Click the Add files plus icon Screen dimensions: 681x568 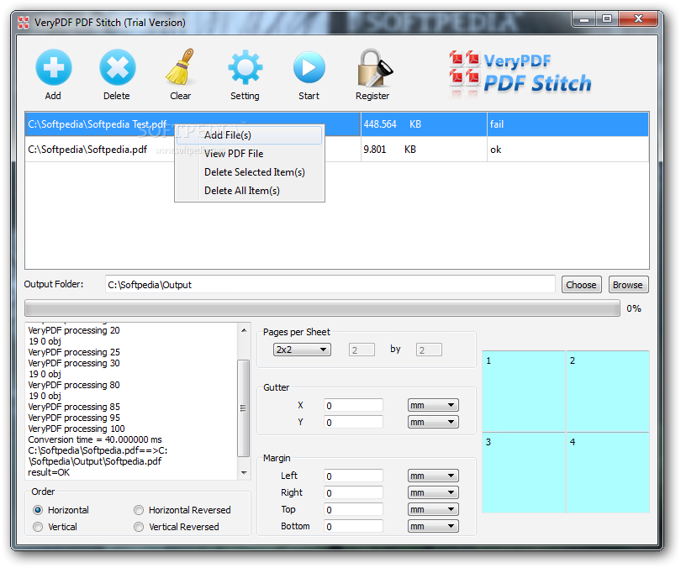click(x=54, y=68)
